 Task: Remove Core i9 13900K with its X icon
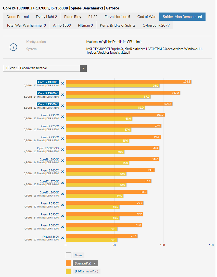click(62, 83)
